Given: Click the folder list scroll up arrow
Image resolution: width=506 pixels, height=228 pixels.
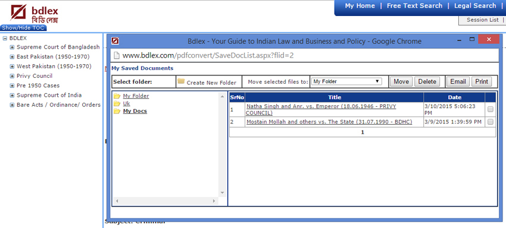Looking at the screenshot, I should pos(222,96).
